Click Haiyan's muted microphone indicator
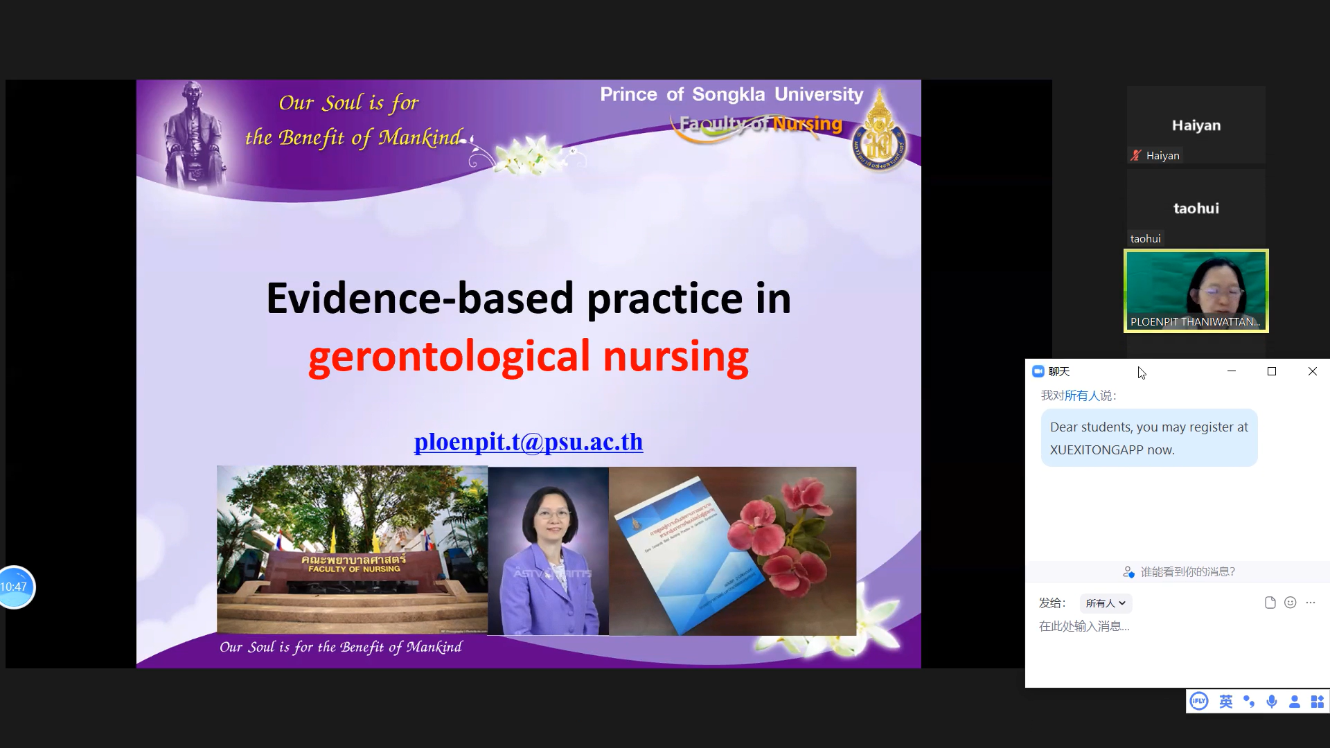This screenshot has width=1330, height=748. point(1136,156)
